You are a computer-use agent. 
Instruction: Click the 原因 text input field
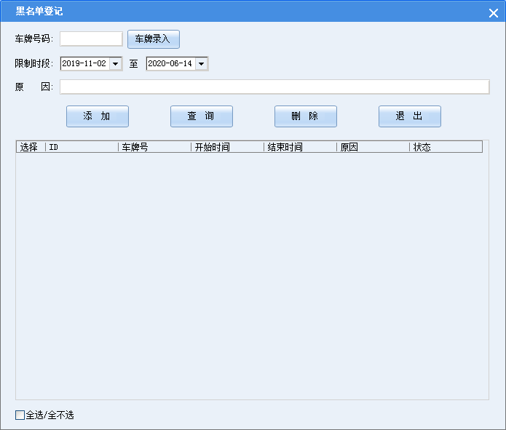274,87
